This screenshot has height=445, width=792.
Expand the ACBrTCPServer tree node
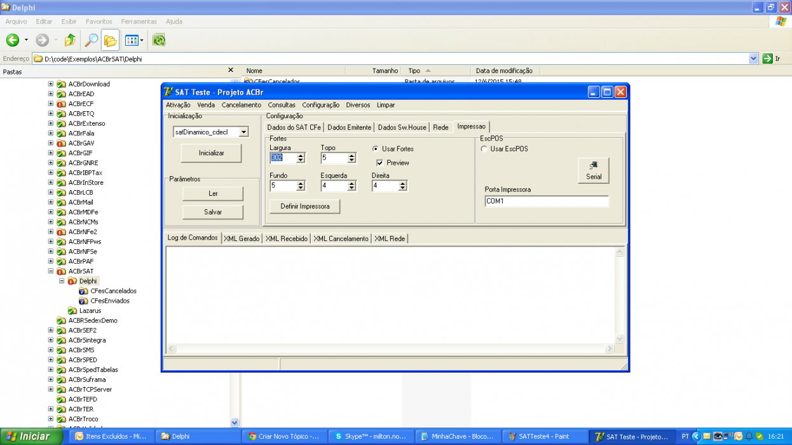pyautogui.click(x=51, y=390)
